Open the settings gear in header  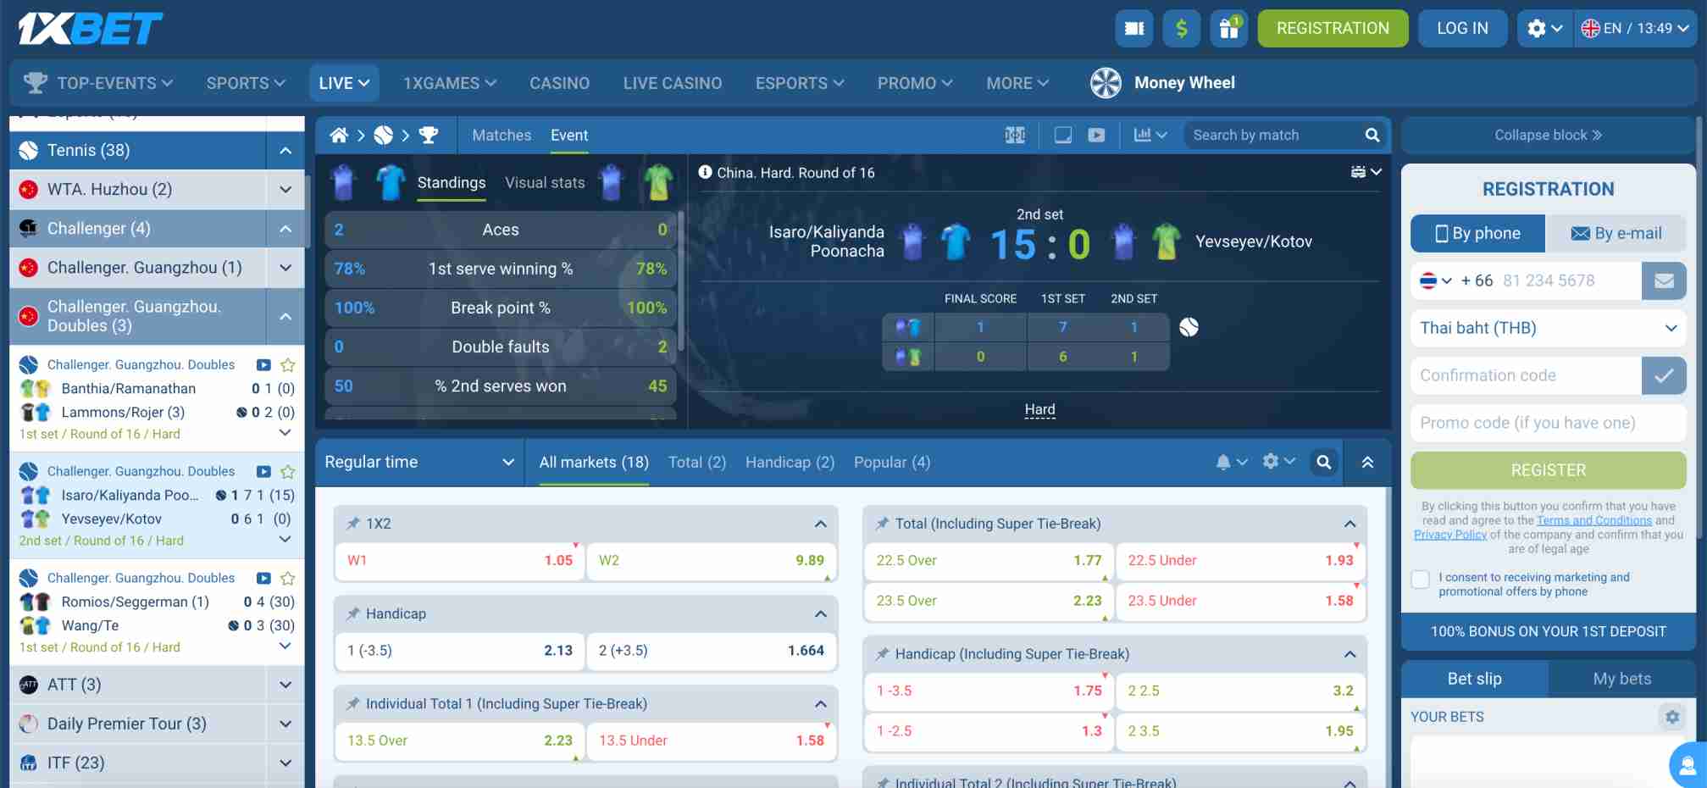pos(1544,29)
